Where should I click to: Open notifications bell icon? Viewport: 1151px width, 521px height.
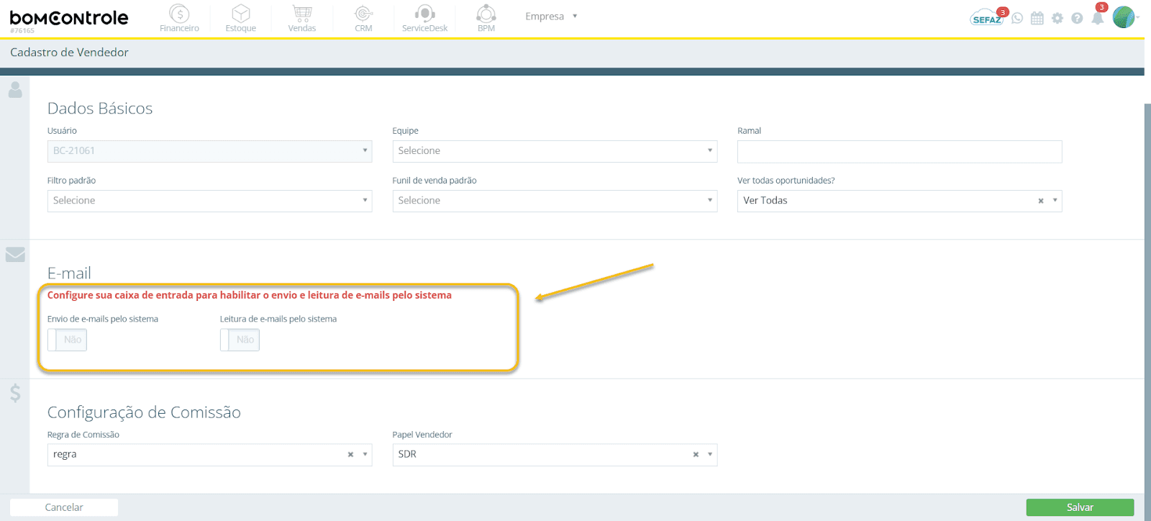tap(1098, 17)
